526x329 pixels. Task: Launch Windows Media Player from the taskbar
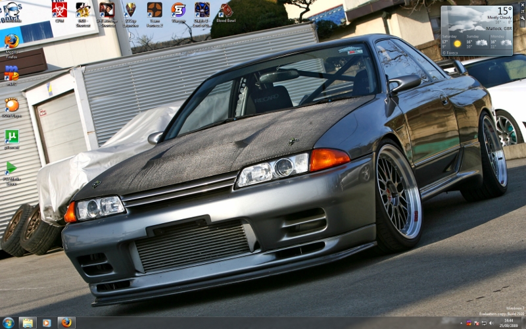(x=47, y=322)
